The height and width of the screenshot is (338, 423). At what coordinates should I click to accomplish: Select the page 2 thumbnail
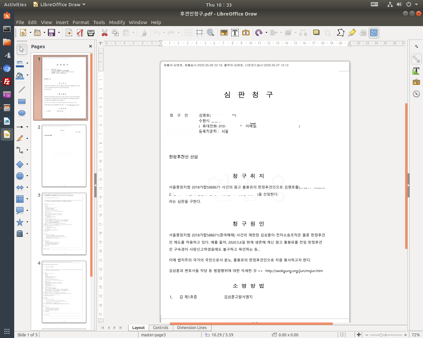[64, 156]
